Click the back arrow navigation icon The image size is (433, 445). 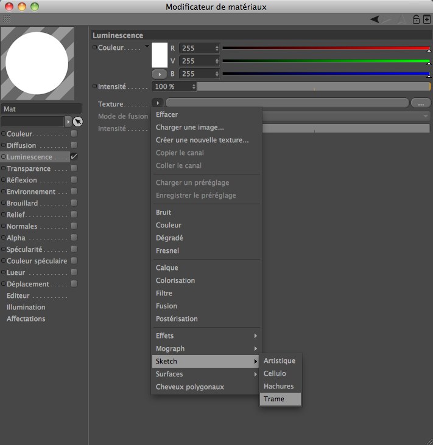point(375,19)
